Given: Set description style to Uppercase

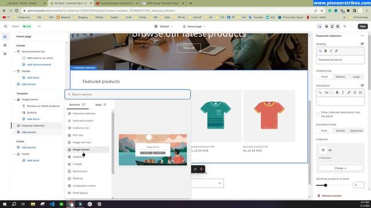Looking at the screenshot, I should pyautogui.click(x=356, y=131).
